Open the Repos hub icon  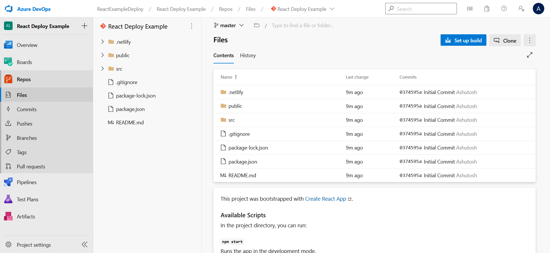click(8, 79)
